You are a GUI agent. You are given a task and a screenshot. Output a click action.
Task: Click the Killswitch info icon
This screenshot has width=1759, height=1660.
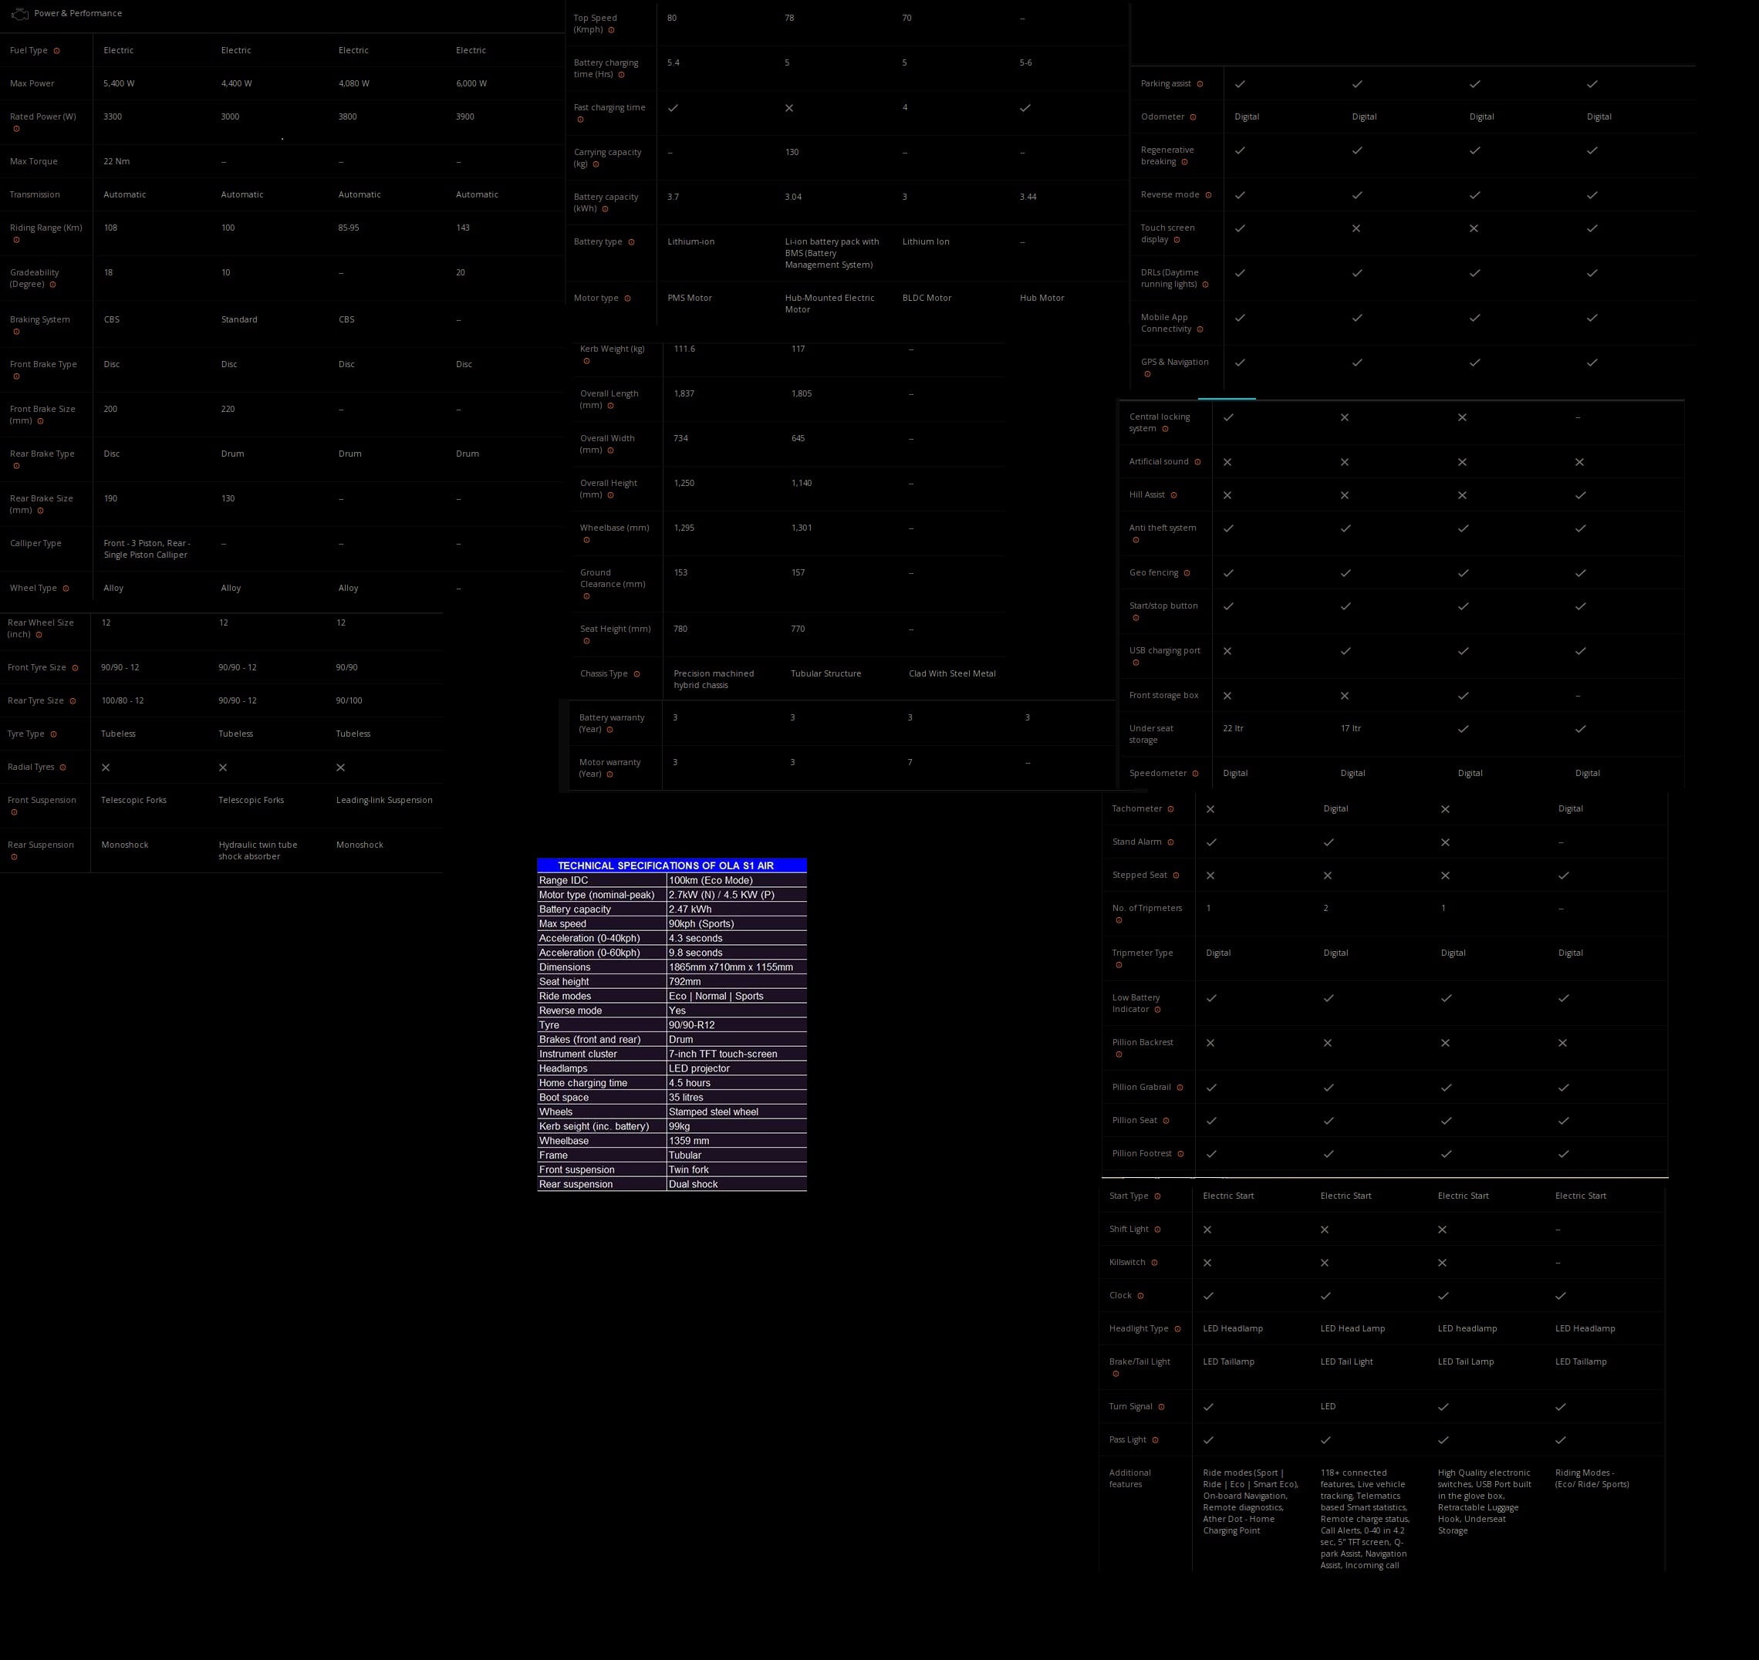coord(1154,1263)
